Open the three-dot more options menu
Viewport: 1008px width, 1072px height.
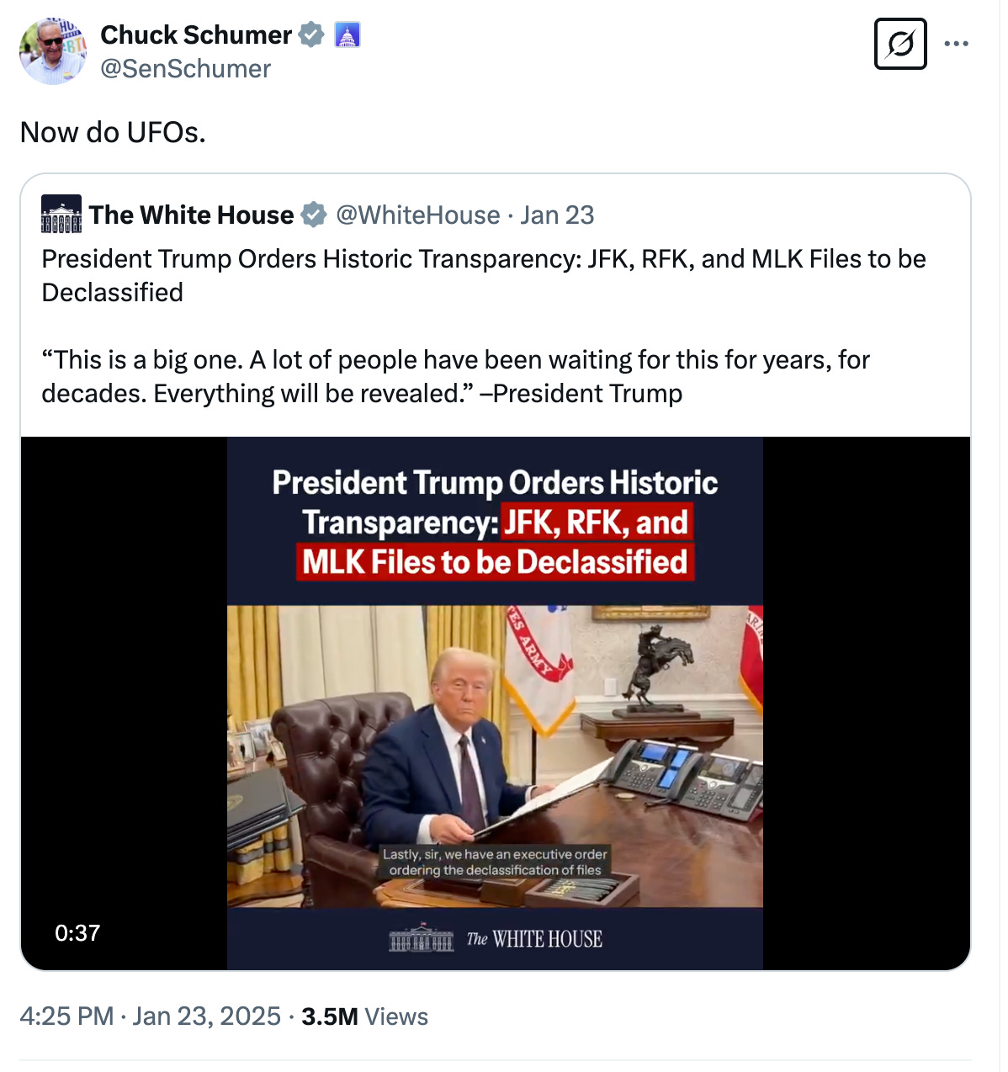pyautogui.click(x=956, y=44)
